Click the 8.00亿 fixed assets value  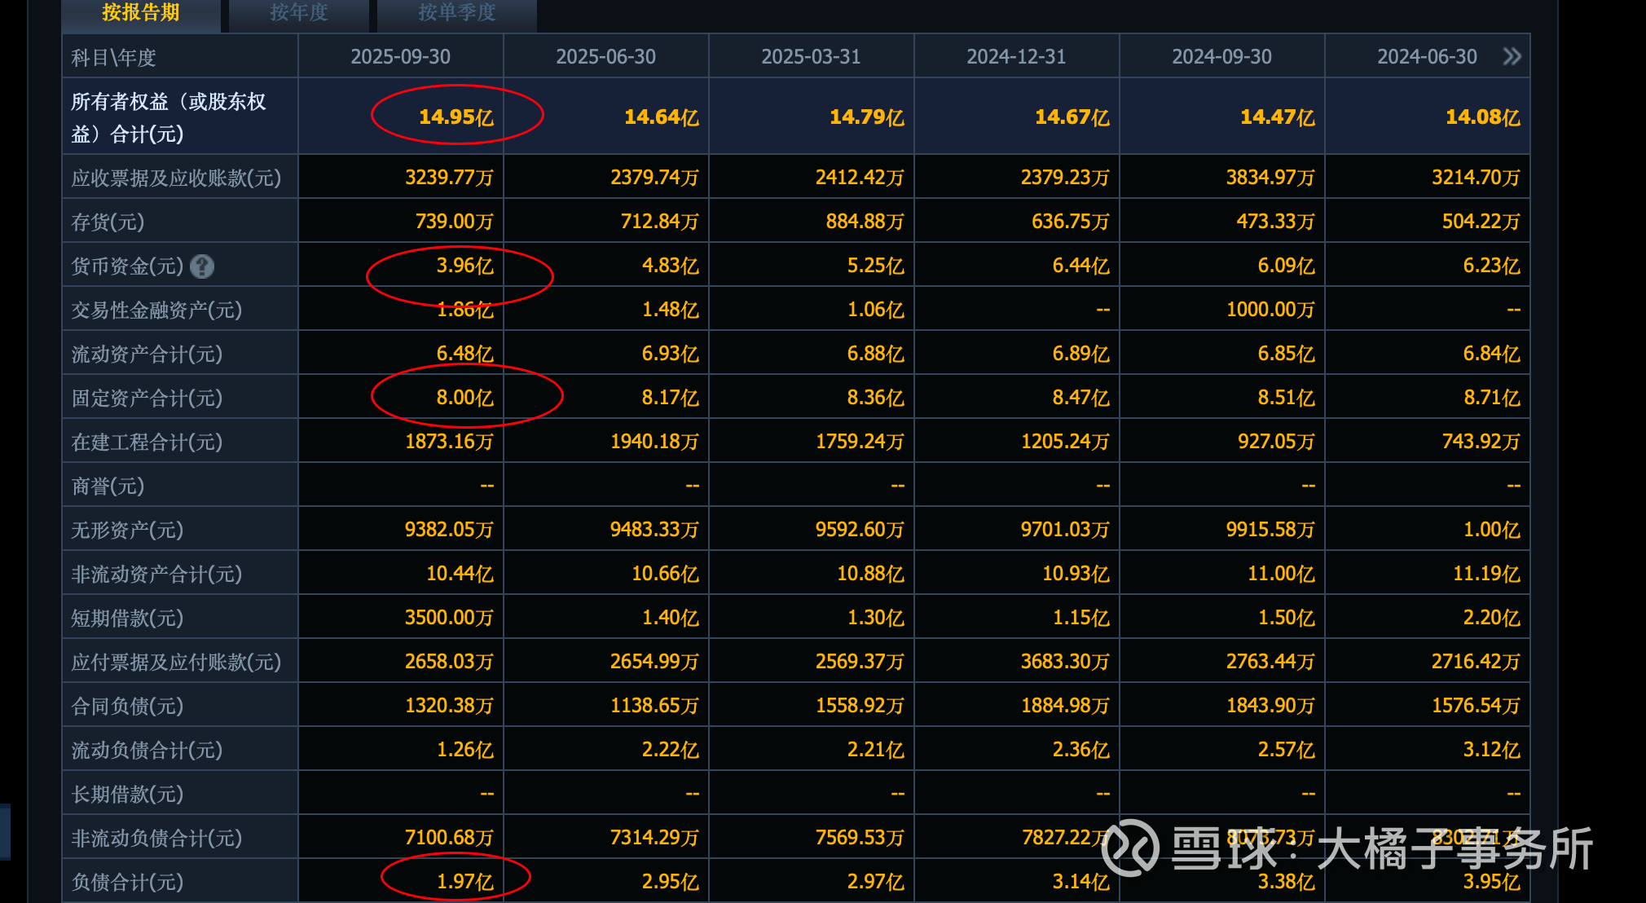tap(464, 398)
